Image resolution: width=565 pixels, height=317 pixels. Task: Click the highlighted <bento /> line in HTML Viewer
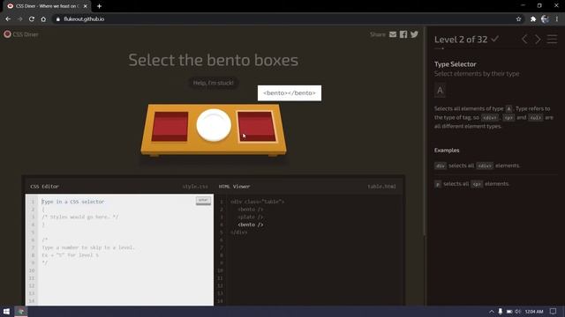coord(251,225)
